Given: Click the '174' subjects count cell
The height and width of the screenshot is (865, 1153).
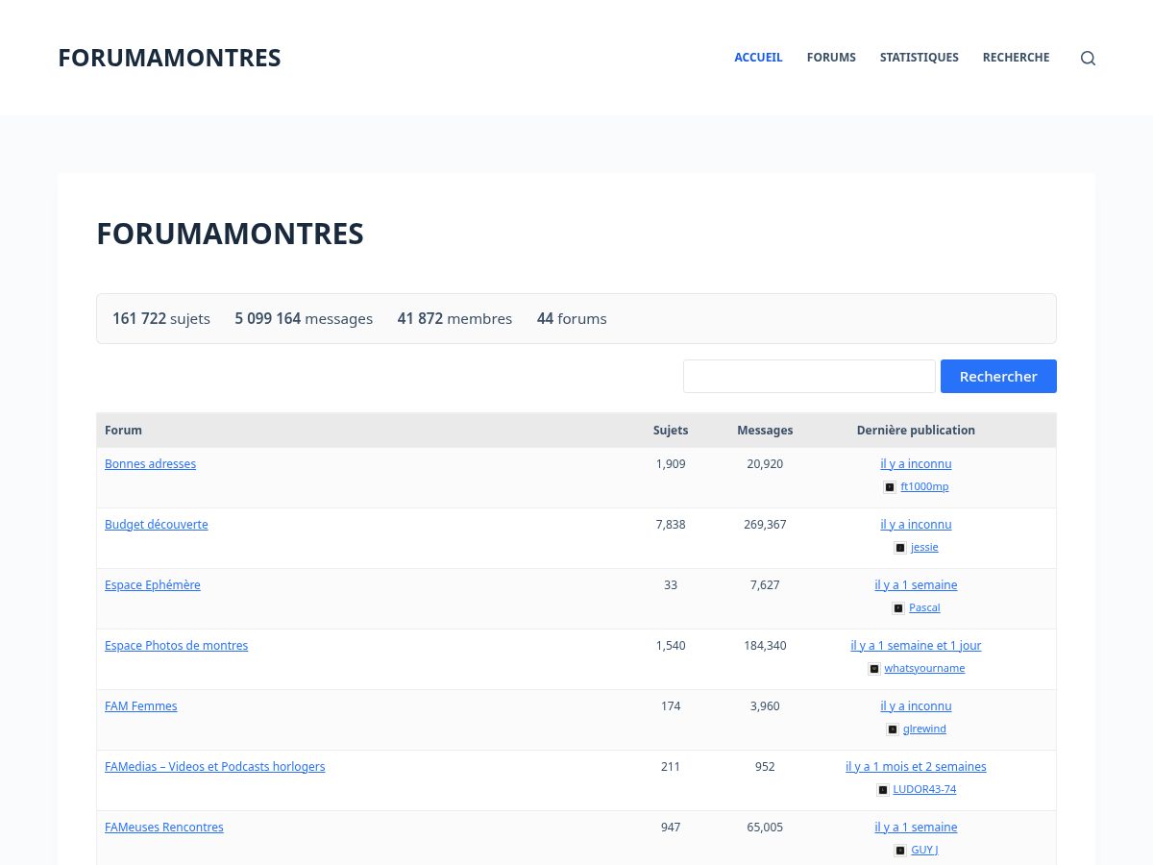Looking at the screenshot, I should 671,705.
